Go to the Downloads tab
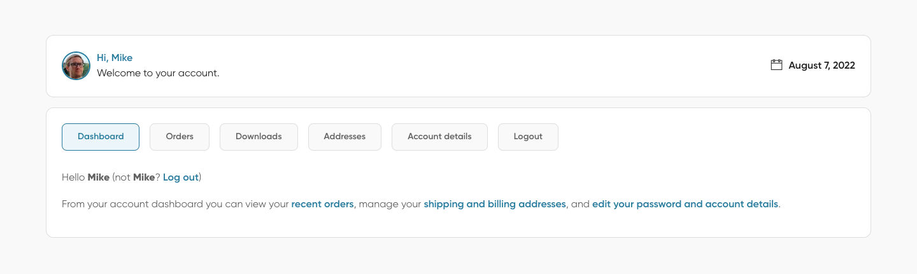This screenshot has height=274, width=917. click(x=259, y=137)
